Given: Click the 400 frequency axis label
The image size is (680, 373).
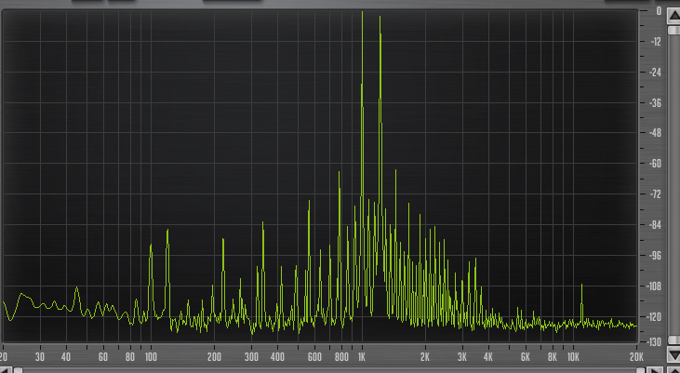Looking at the screenshot, I should click(x=277, y=357).
